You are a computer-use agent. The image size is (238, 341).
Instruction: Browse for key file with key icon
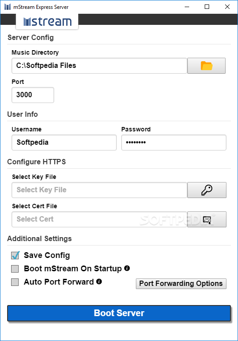click(206, 190)
